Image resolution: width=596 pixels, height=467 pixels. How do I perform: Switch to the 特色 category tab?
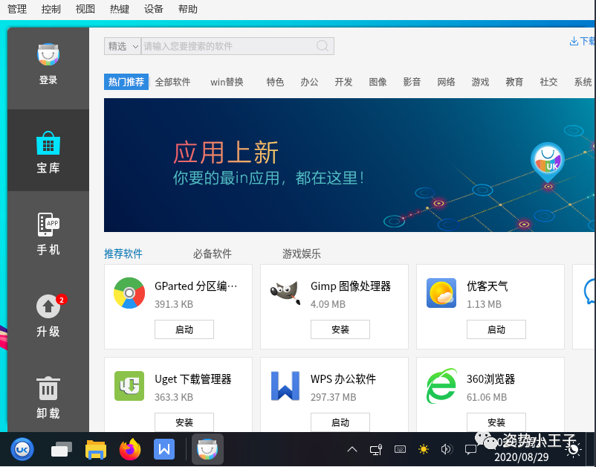[275, 82]
